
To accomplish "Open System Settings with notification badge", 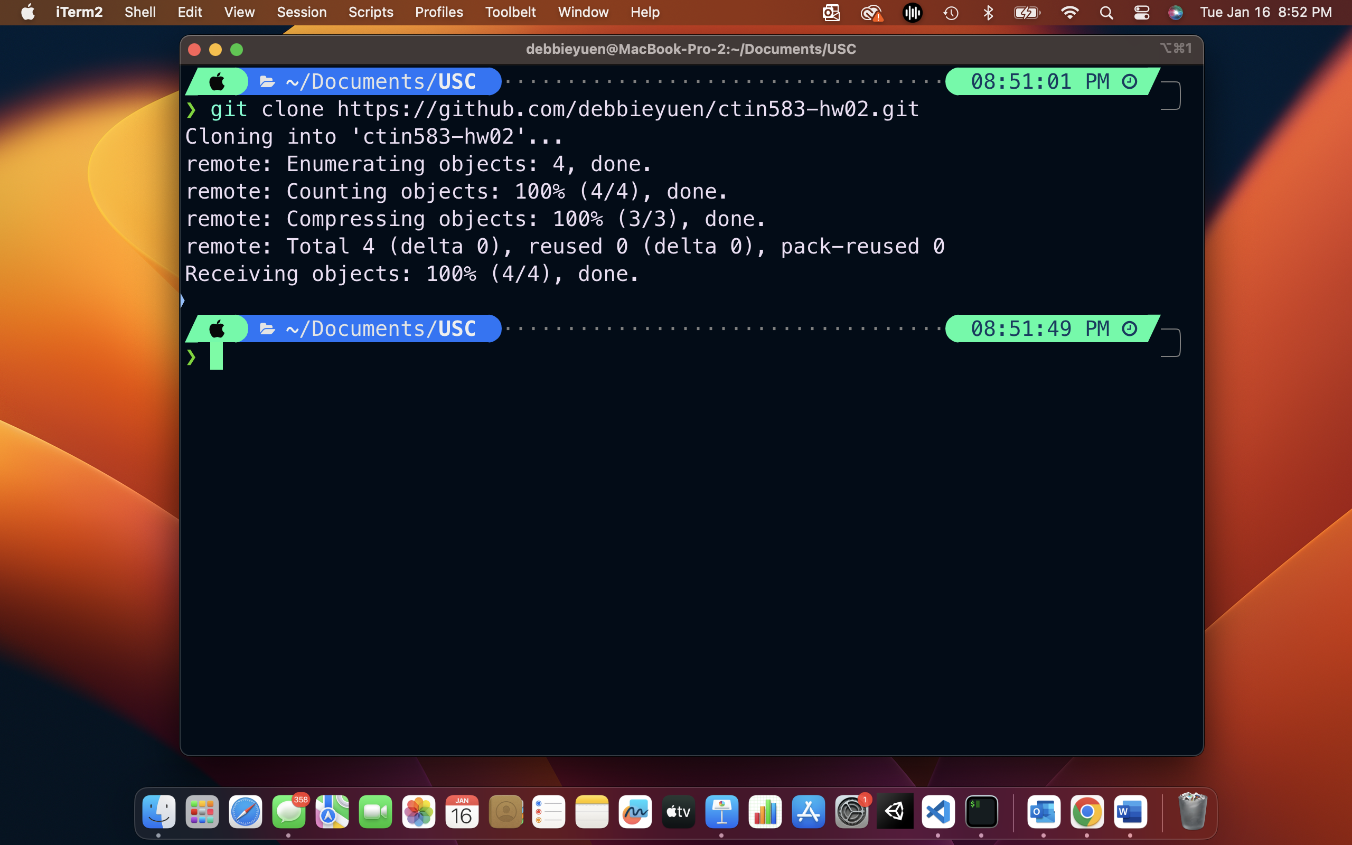I will 852,812.
